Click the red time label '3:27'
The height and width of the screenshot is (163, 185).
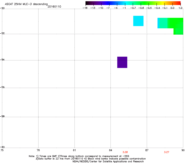pyautogui.click(x=166, y=152)
